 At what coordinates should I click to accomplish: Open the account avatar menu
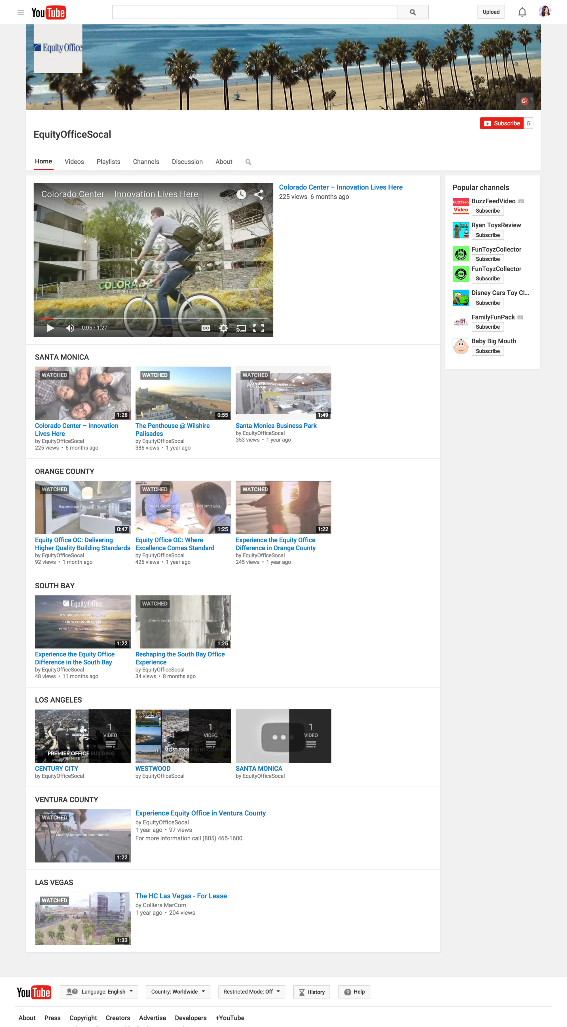pos(545,12)
